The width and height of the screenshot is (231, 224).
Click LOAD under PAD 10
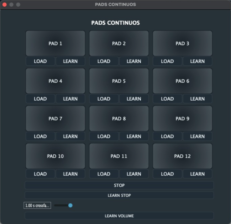pyautogui.click(x=40, y=174)
